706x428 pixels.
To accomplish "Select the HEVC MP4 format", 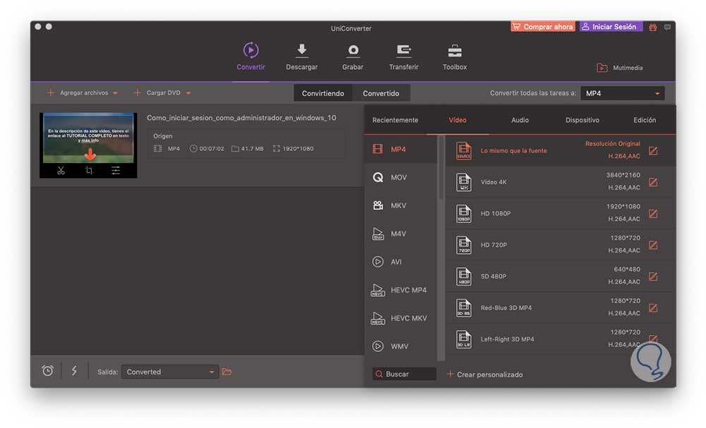I will tap(401, 290).
